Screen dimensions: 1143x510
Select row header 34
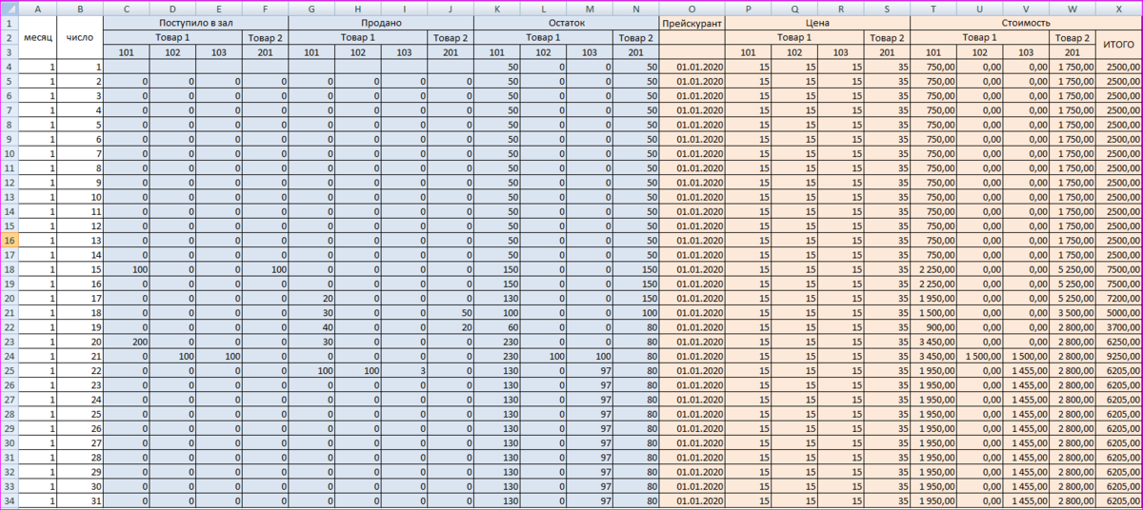tap(9, 500)
